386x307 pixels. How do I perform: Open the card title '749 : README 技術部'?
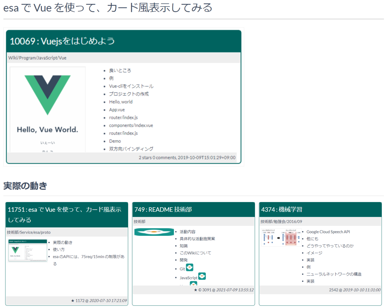click(x=163, y=209)
